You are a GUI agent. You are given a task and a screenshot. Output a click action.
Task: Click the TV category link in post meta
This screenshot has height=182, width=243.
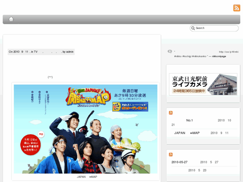pos(36,52)
